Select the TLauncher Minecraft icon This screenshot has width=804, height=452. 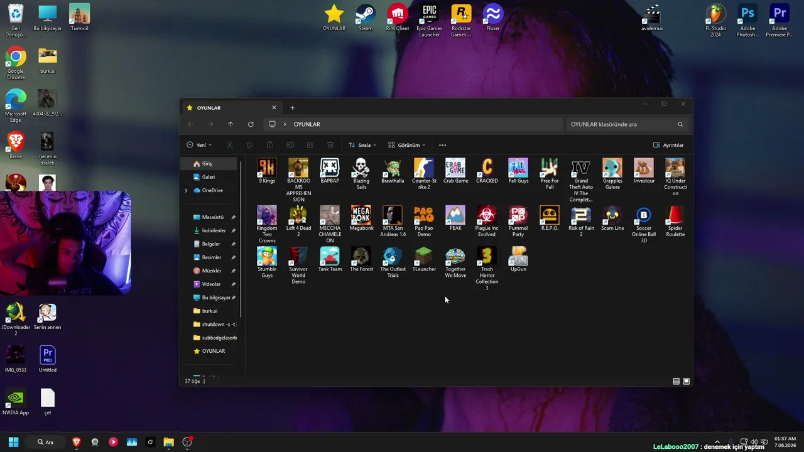[x=424, y=259]
